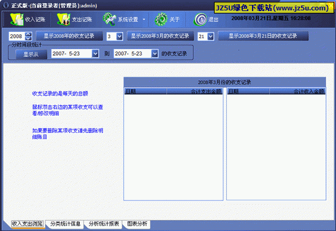The height and width of the screenshot is (231, 336).
Task: Click the 收入记账 toolbar label
Action: click(x=35, y=20)
